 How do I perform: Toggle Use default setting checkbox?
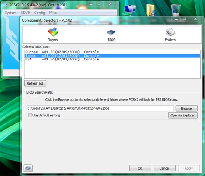coord(30,115)
